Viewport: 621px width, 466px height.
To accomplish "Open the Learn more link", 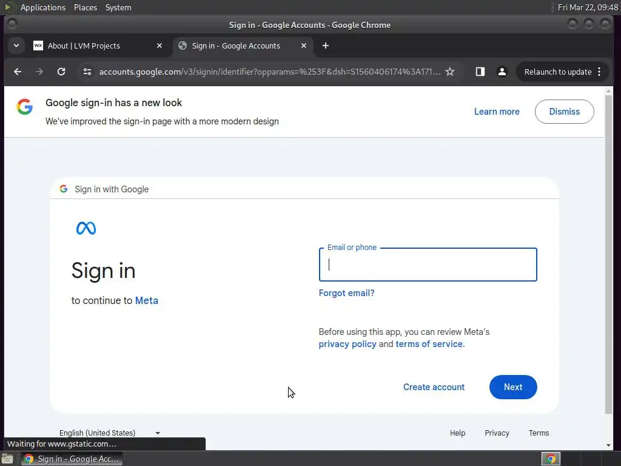I will pyautogui.click(x=497, y=112).
